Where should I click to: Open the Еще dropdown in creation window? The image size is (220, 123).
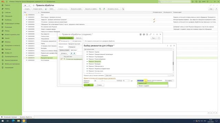(x=154, y=38)
